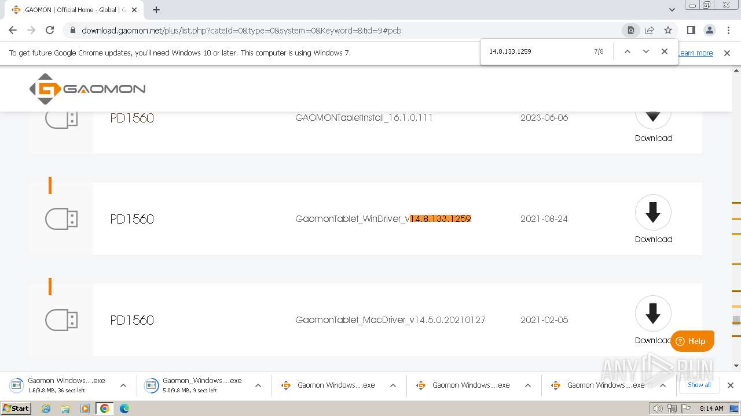Expand options for the 5.0/9.8 MB download

pos(258,385)
